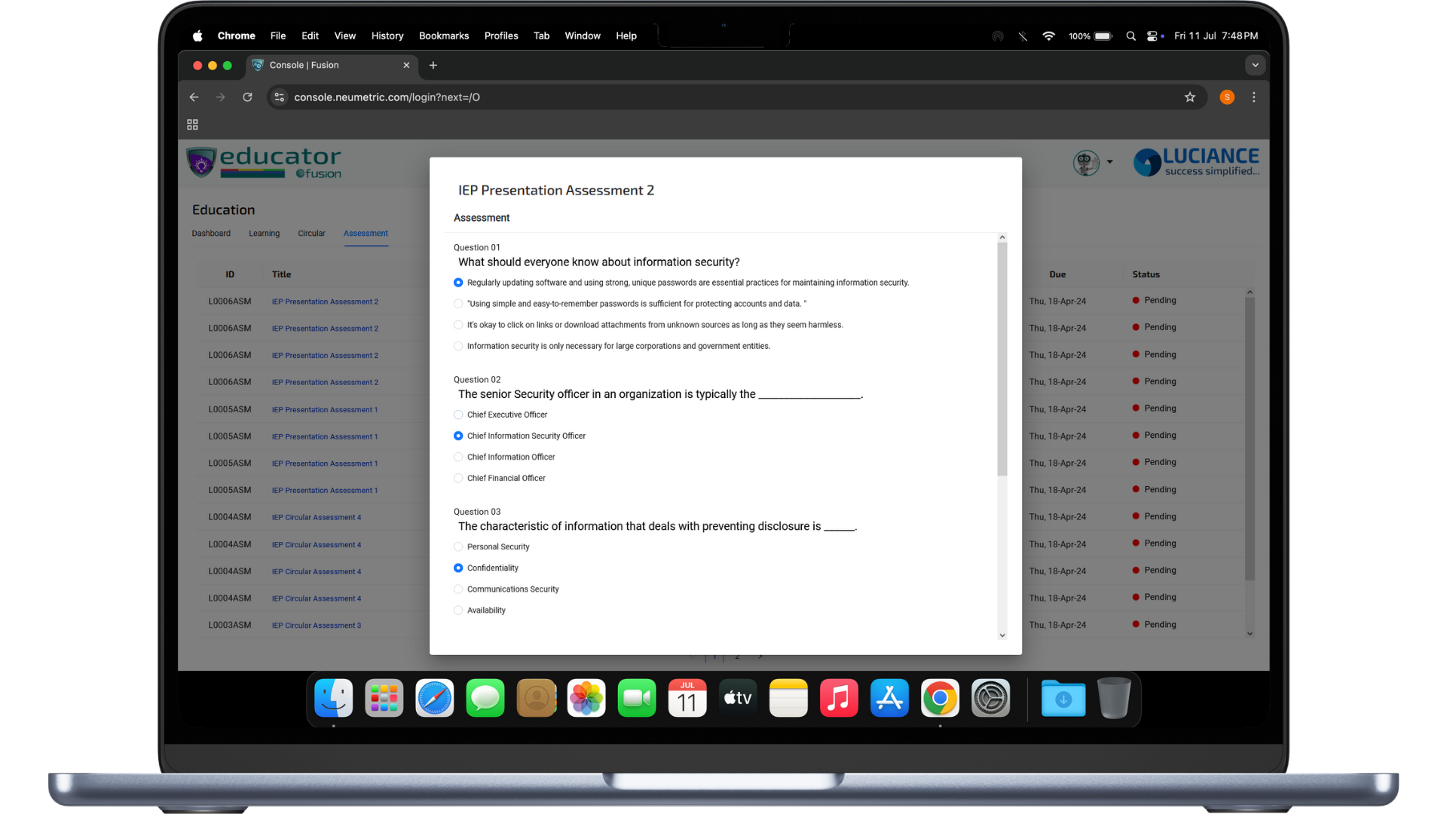Image resolution: width=1447 pixels, height=814 pixels.
Task: Switch to the Learning tab
Action: point(264,233)
